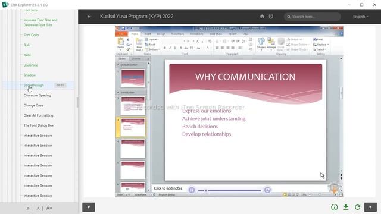Open Increase Font Size and Decrease topic
381x214 pixels.
click(40, 23)
